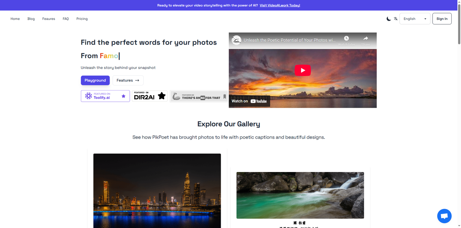Open the video title link
The height and width of the screenshot is (228, 461).
(x=290, y=40)
